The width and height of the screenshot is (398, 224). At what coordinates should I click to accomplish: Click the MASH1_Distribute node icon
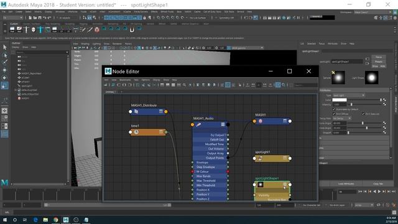point(136,111)
